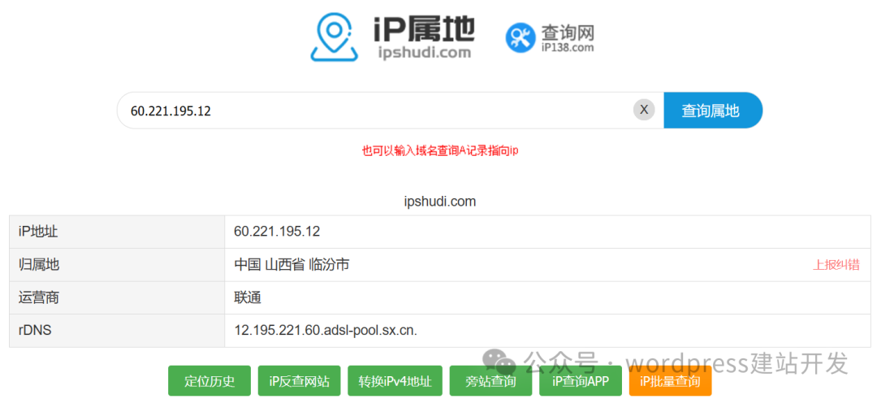Click the 中国 山西省 临汾市 location value

click(x=292, y=265)
